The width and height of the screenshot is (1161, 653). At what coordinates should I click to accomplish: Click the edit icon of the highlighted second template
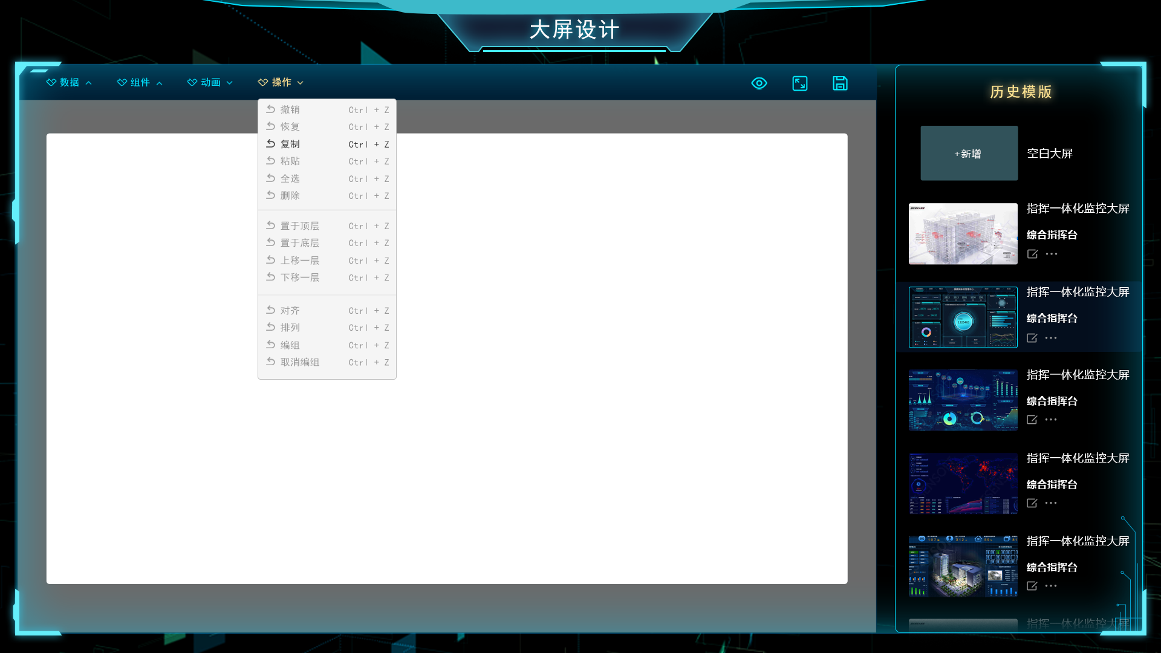pyautogui.click(x=1032, y=338)
